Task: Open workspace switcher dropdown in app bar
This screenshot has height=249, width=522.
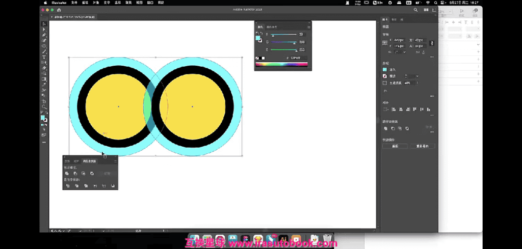Action: pos(434,10)
